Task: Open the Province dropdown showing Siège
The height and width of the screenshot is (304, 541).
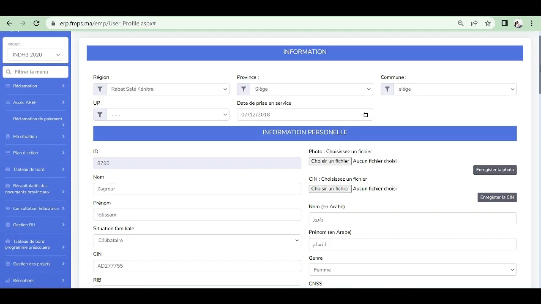Action: click(311, 89)
